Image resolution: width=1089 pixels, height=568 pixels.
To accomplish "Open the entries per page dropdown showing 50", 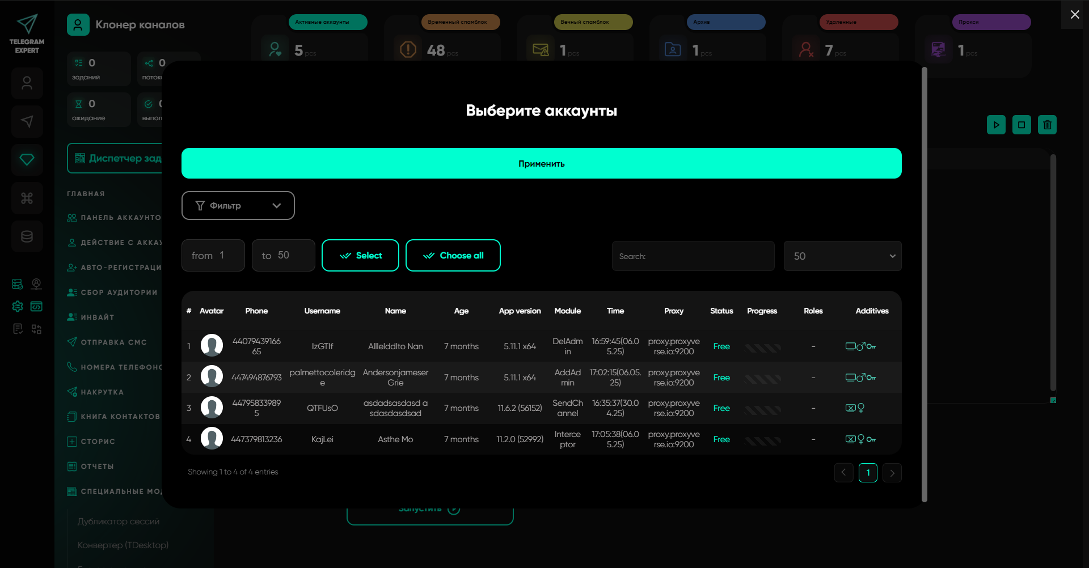I will (x=842, y=256).
